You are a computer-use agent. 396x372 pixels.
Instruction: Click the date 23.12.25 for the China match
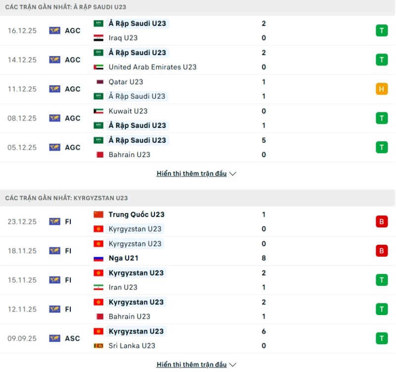(22, 221)
